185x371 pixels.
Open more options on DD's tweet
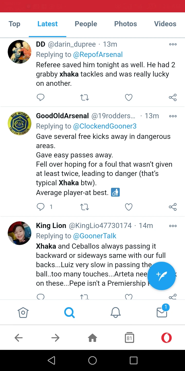tap(173, 44)
